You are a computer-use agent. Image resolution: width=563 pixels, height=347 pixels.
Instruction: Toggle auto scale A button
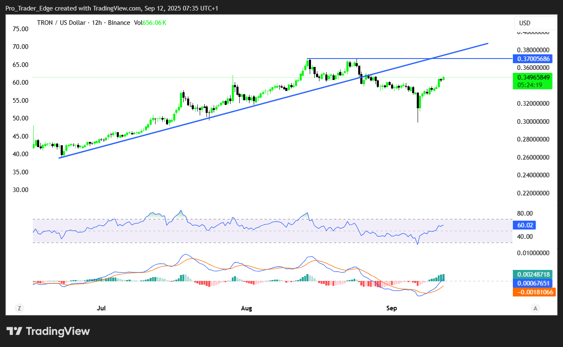[x=535, y=308]
